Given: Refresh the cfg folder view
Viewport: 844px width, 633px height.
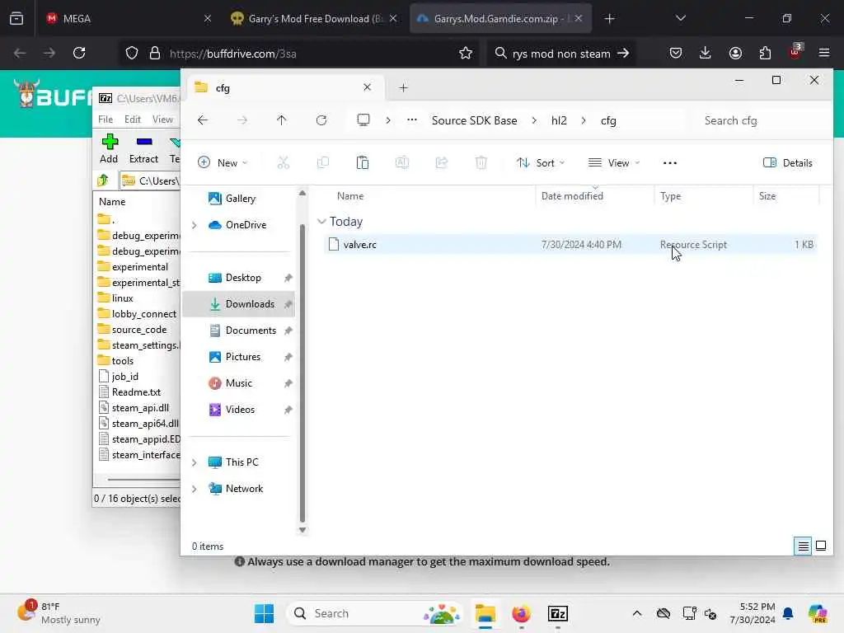Looking at the screenshot, I should [321, 120].
